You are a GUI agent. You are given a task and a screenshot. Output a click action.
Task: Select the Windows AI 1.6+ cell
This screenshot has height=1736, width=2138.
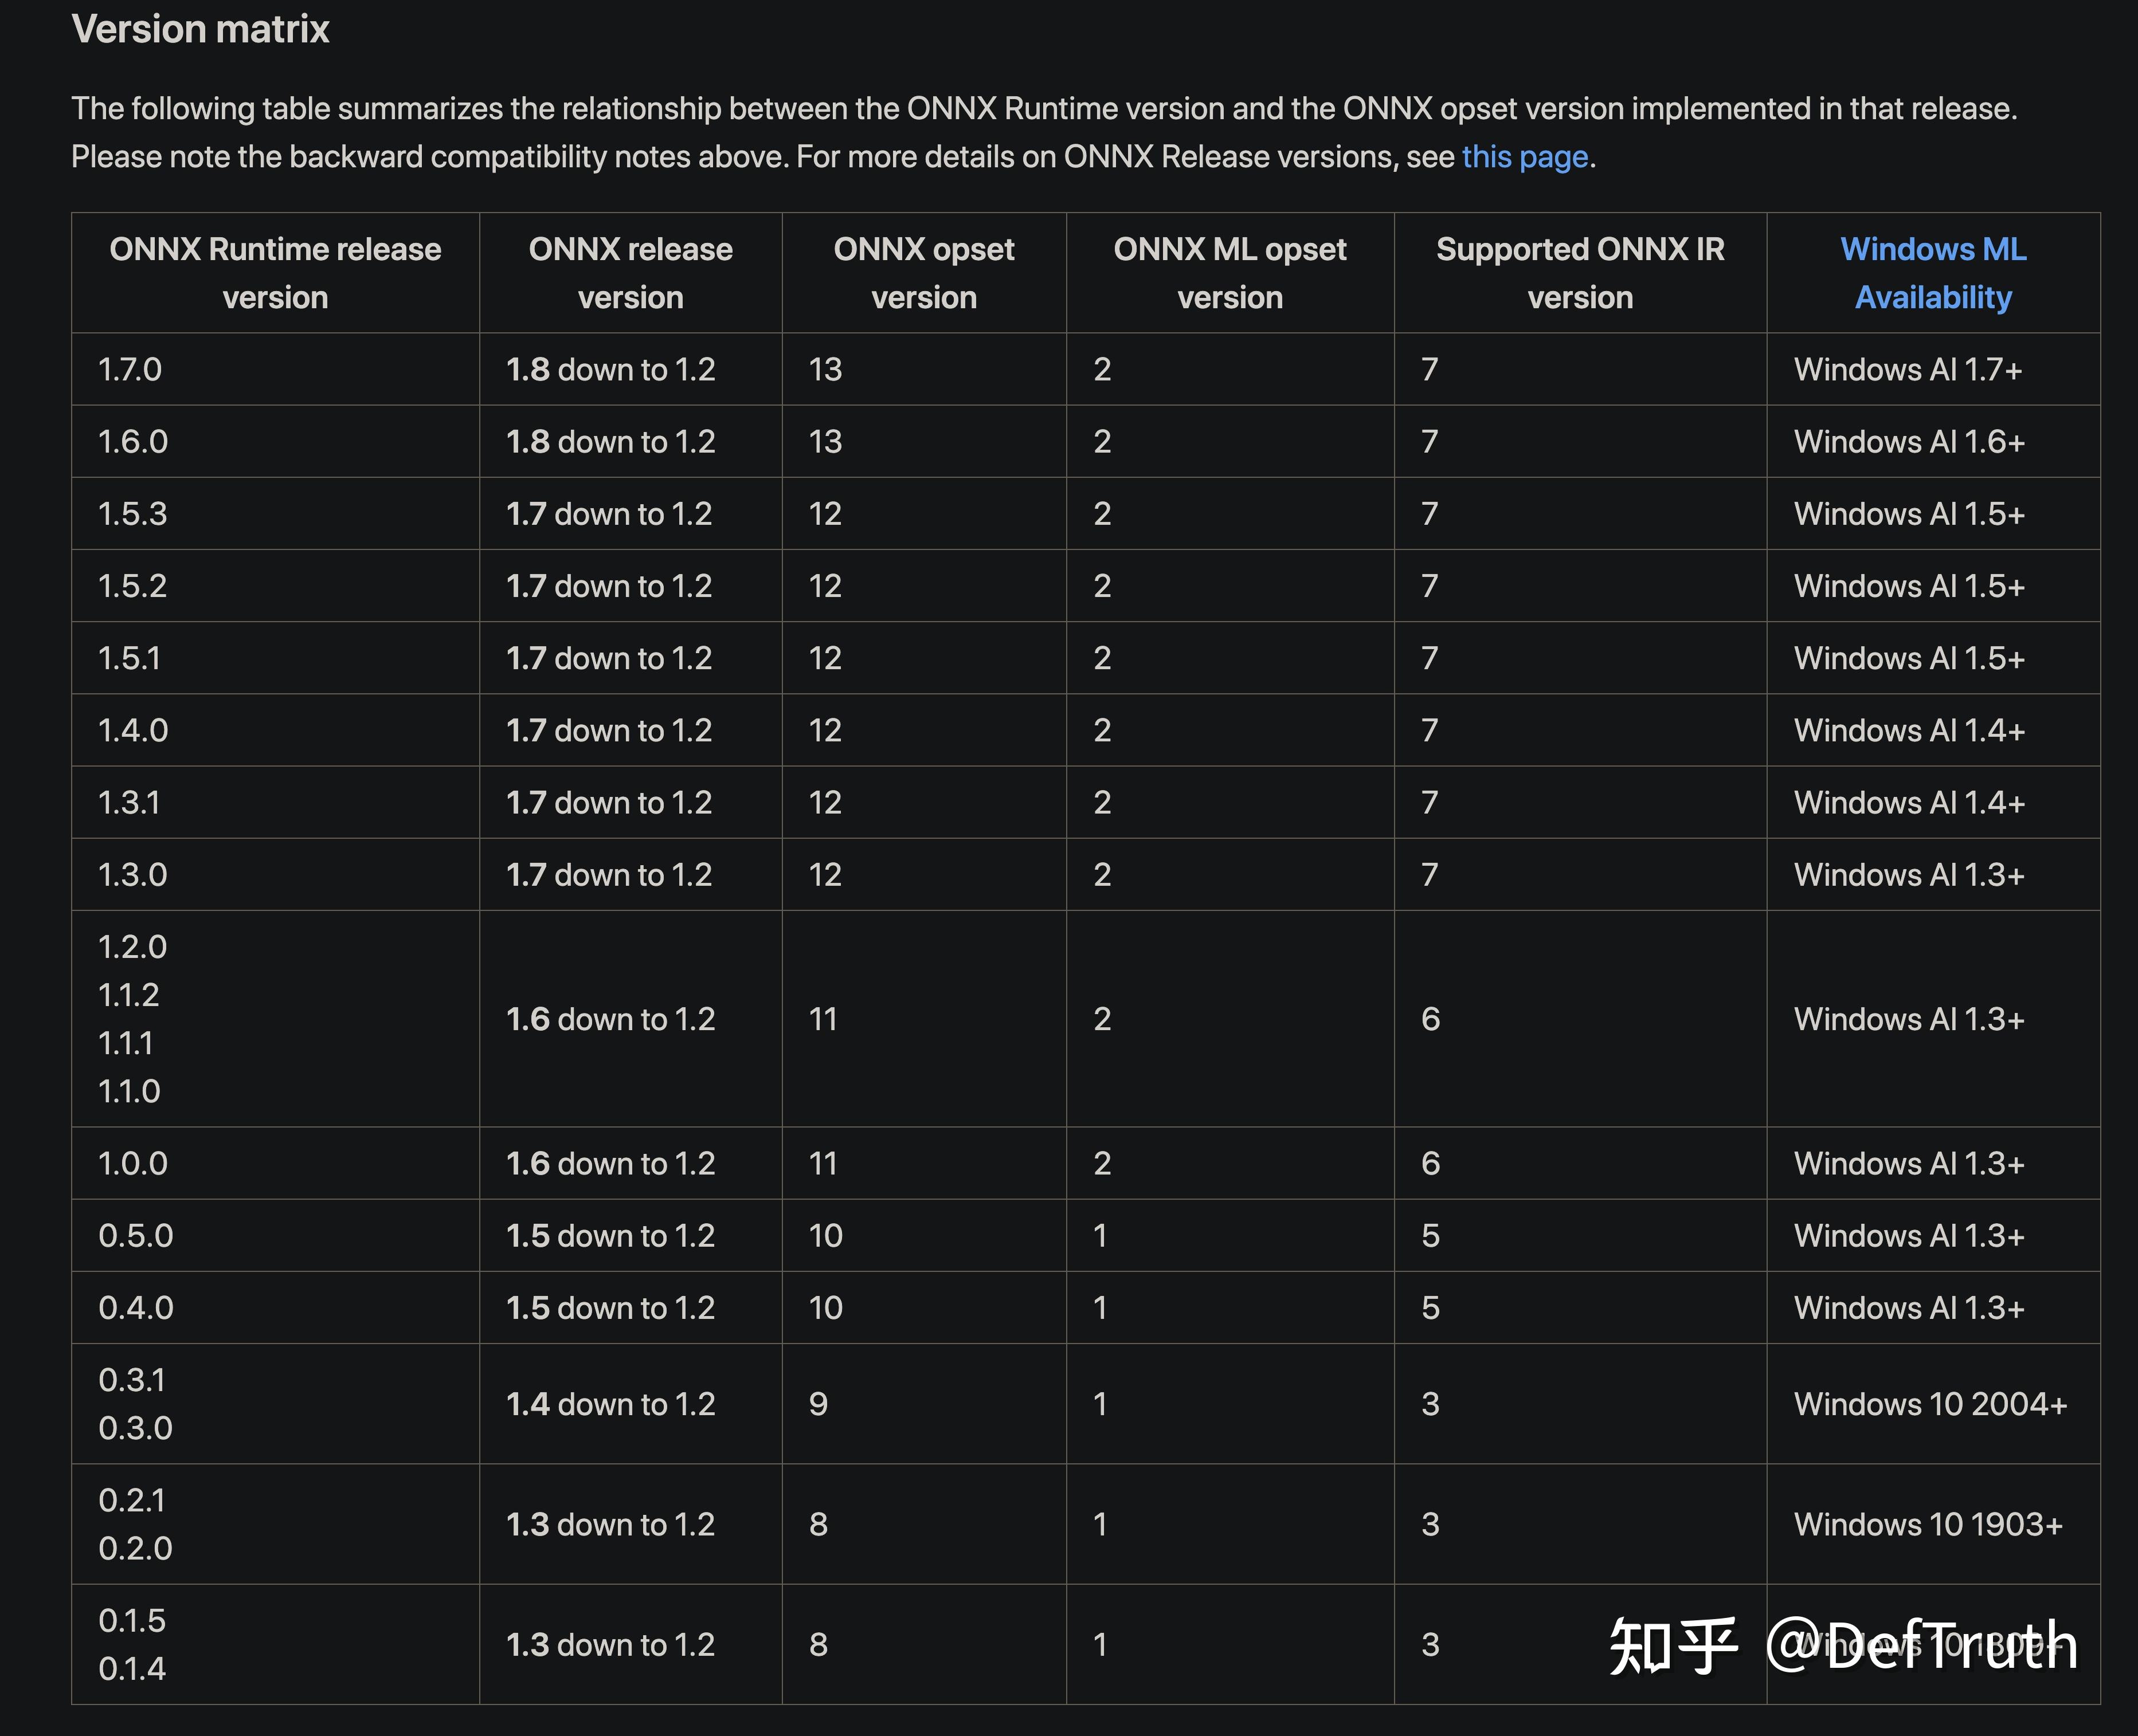point(1909,442)
